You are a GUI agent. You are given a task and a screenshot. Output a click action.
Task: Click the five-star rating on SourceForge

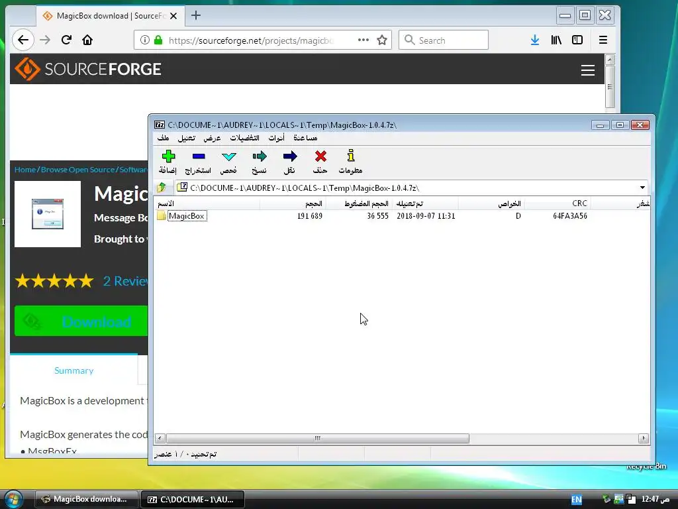pos(54,281)
